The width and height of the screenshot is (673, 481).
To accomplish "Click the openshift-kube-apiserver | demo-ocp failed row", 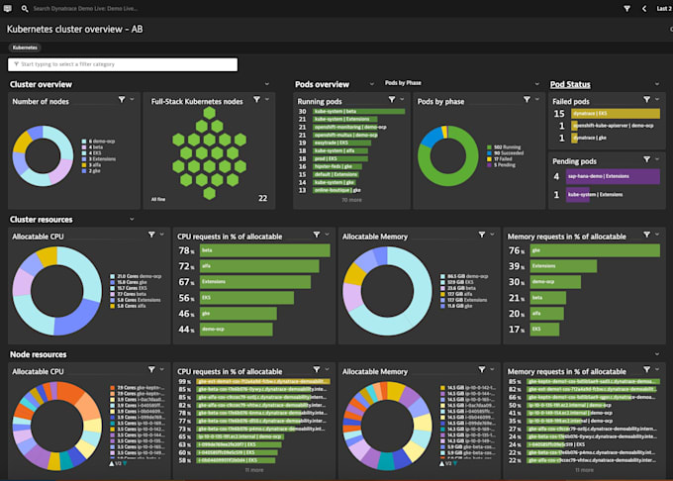I will coord(609,126).
